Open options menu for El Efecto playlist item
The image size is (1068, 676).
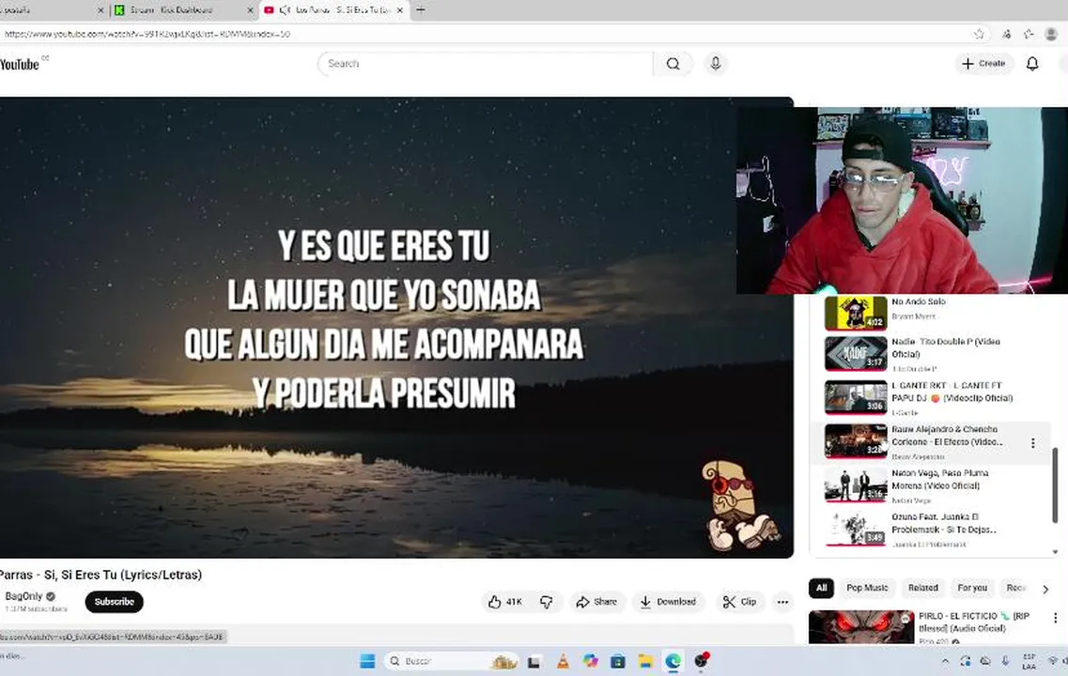(x=1032, y=443)
